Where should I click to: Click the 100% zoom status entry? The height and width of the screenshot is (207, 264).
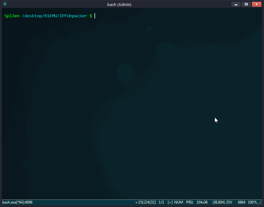(x=252, y=202)
